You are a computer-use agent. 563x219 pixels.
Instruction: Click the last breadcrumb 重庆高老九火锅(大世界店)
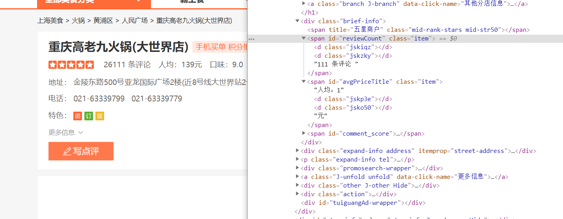coord(194,20)
